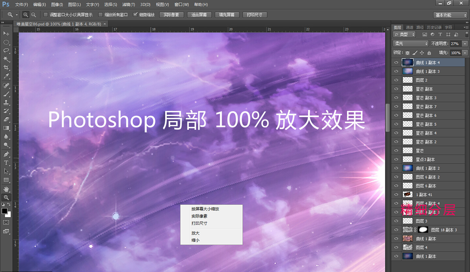Hide layer 图层 4
Viewport: 470px width, 272px height.
coord(396,248)
